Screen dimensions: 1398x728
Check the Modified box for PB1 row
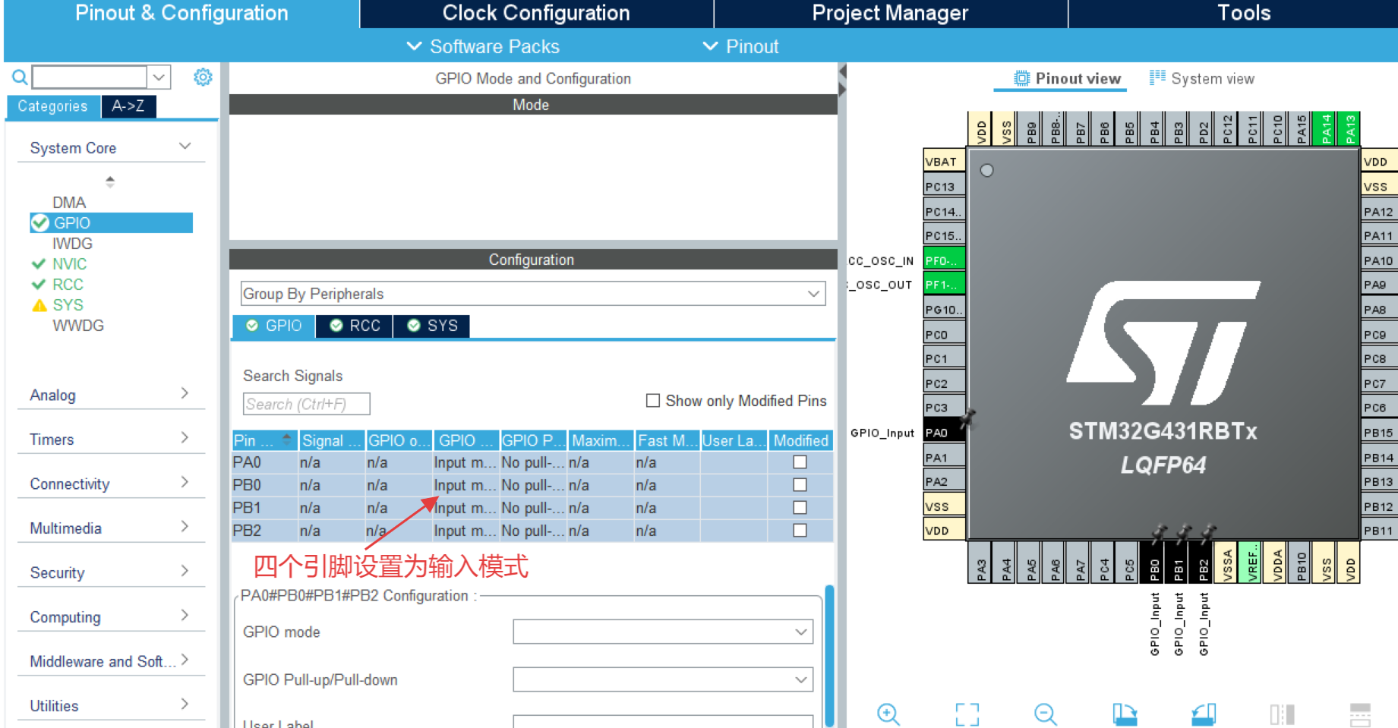[800, 508]
